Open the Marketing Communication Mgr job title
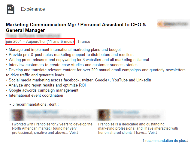The height and width of the screenshot is (144, 194). [76, 28]
